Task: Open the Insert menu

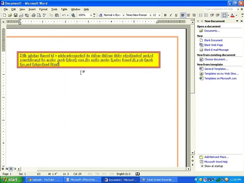Action: click(x=32, y=9)
